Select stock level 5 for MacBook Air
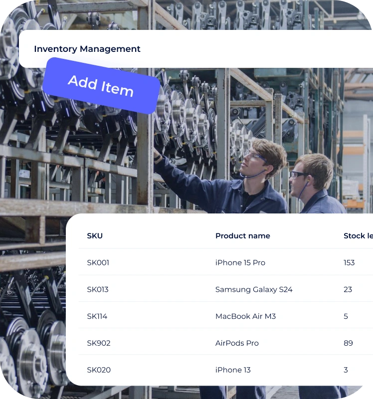373x399 pixels. coord(346,316)
